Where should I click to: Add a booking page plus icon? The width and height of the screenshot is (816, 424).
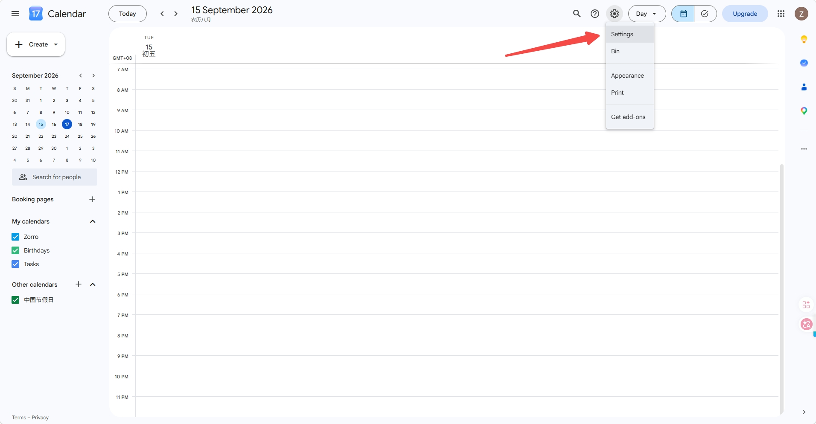pos(92,199)
